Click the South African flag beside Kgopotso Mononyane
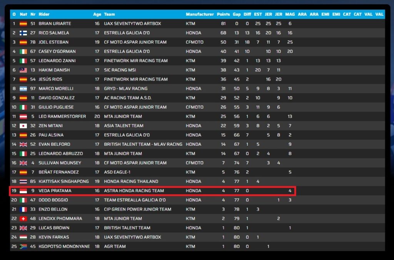 [23, 246]
